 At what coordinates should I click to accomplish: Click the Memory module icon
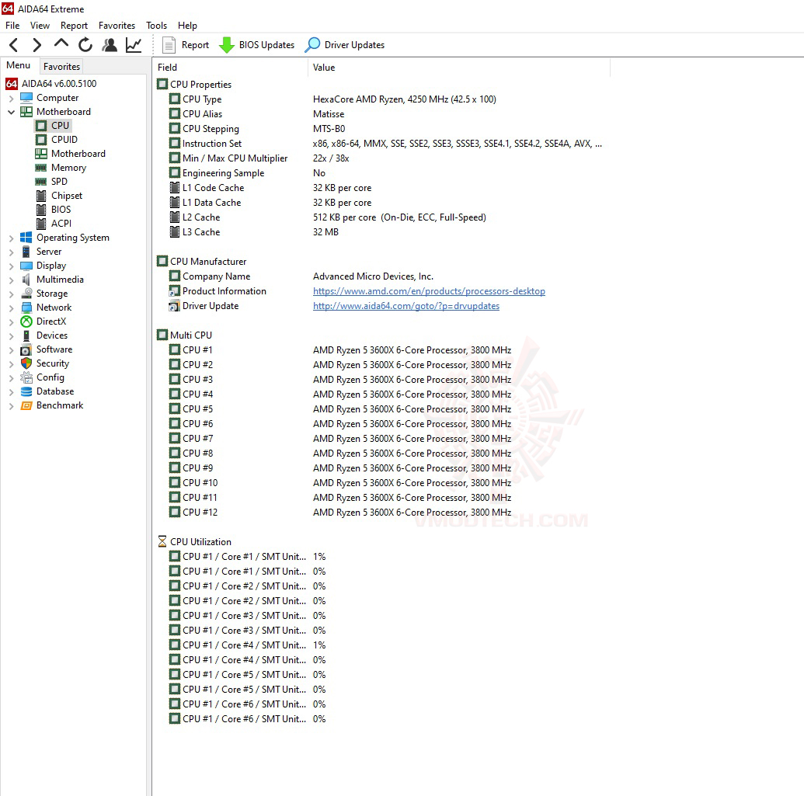41,168
